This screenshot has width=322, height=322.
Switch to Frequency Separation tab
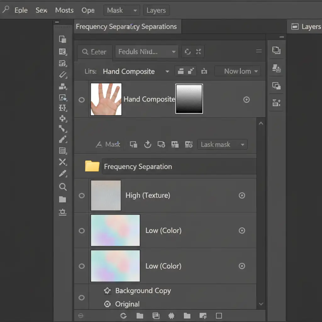pyautogui.click(x=126, y=27)
